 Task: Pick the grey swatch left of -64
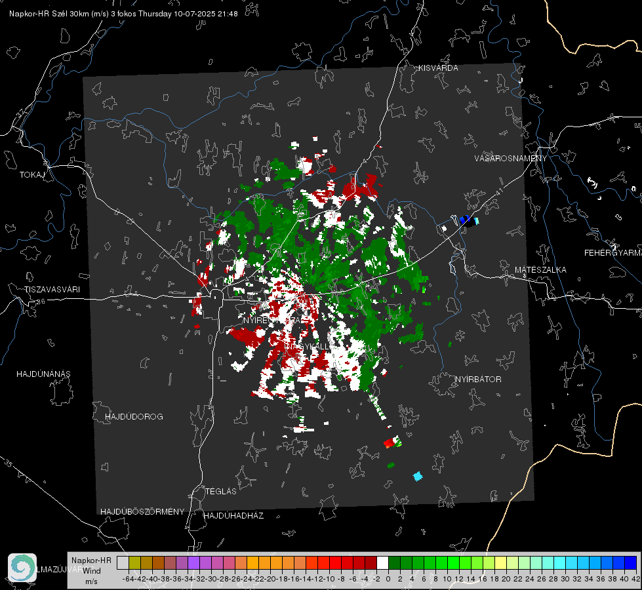coord(123,562)
